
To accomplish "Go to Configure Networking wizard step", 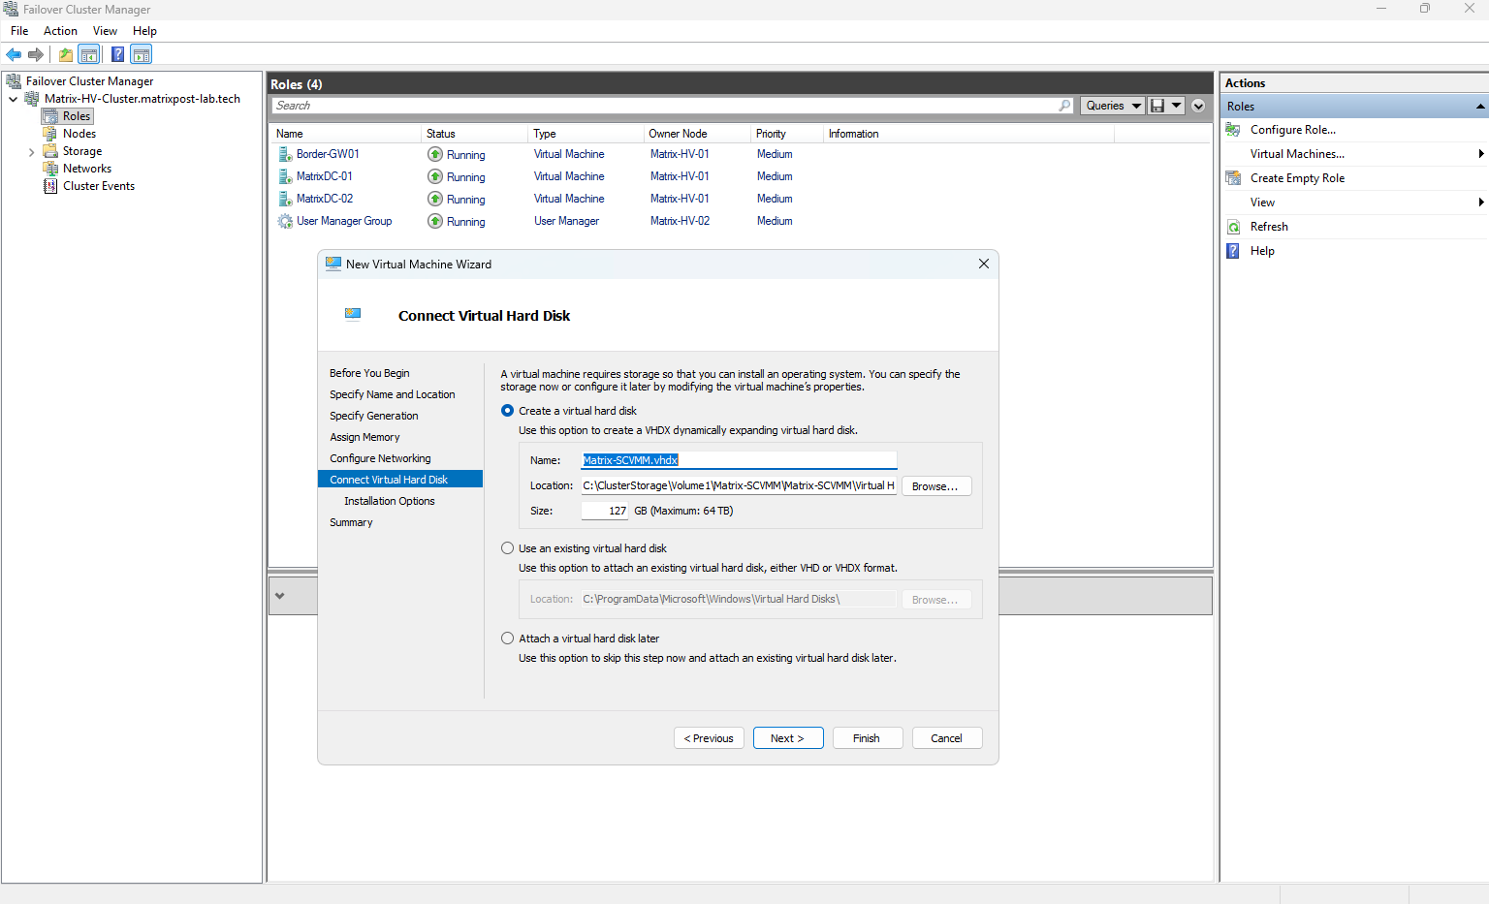I will [x=380, y=458].
